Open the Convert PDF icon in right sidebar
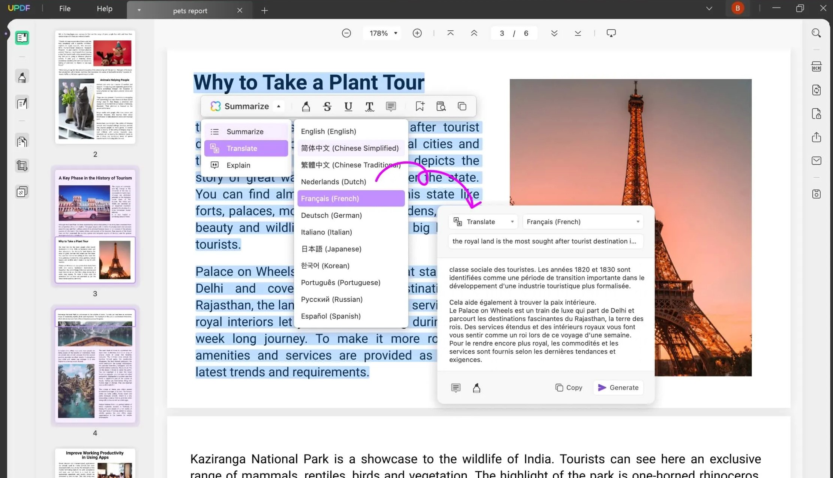 point(816,90)
